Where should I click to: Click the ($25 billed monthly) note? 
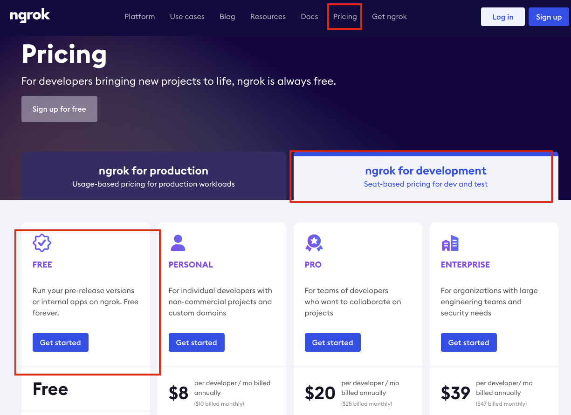(x=367, y=404)
